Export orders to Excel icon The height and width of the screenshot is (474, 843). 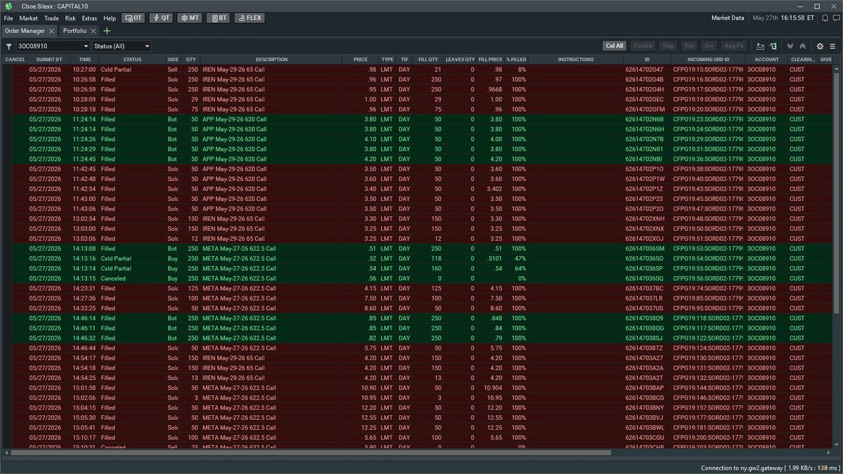773,46
